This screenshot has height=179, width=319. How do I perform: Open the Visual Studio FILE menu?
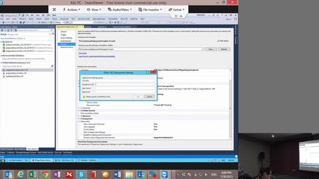pos(2,19)
